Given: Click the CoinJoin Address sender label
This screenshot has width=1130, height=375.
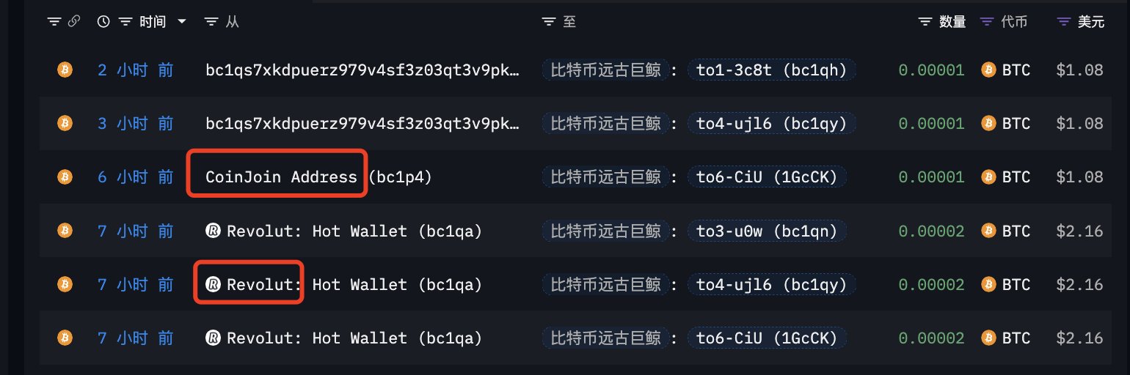Looking at the screenshot, I should pyautogui.click(x=281, y=177).
